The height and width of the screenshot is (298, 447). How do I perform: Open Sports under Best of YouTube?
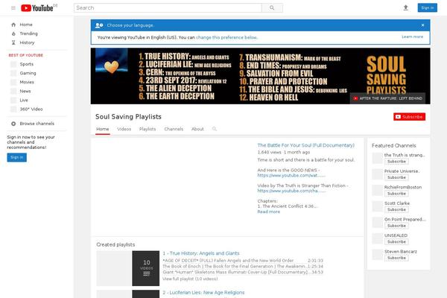(x=27, y=64)
